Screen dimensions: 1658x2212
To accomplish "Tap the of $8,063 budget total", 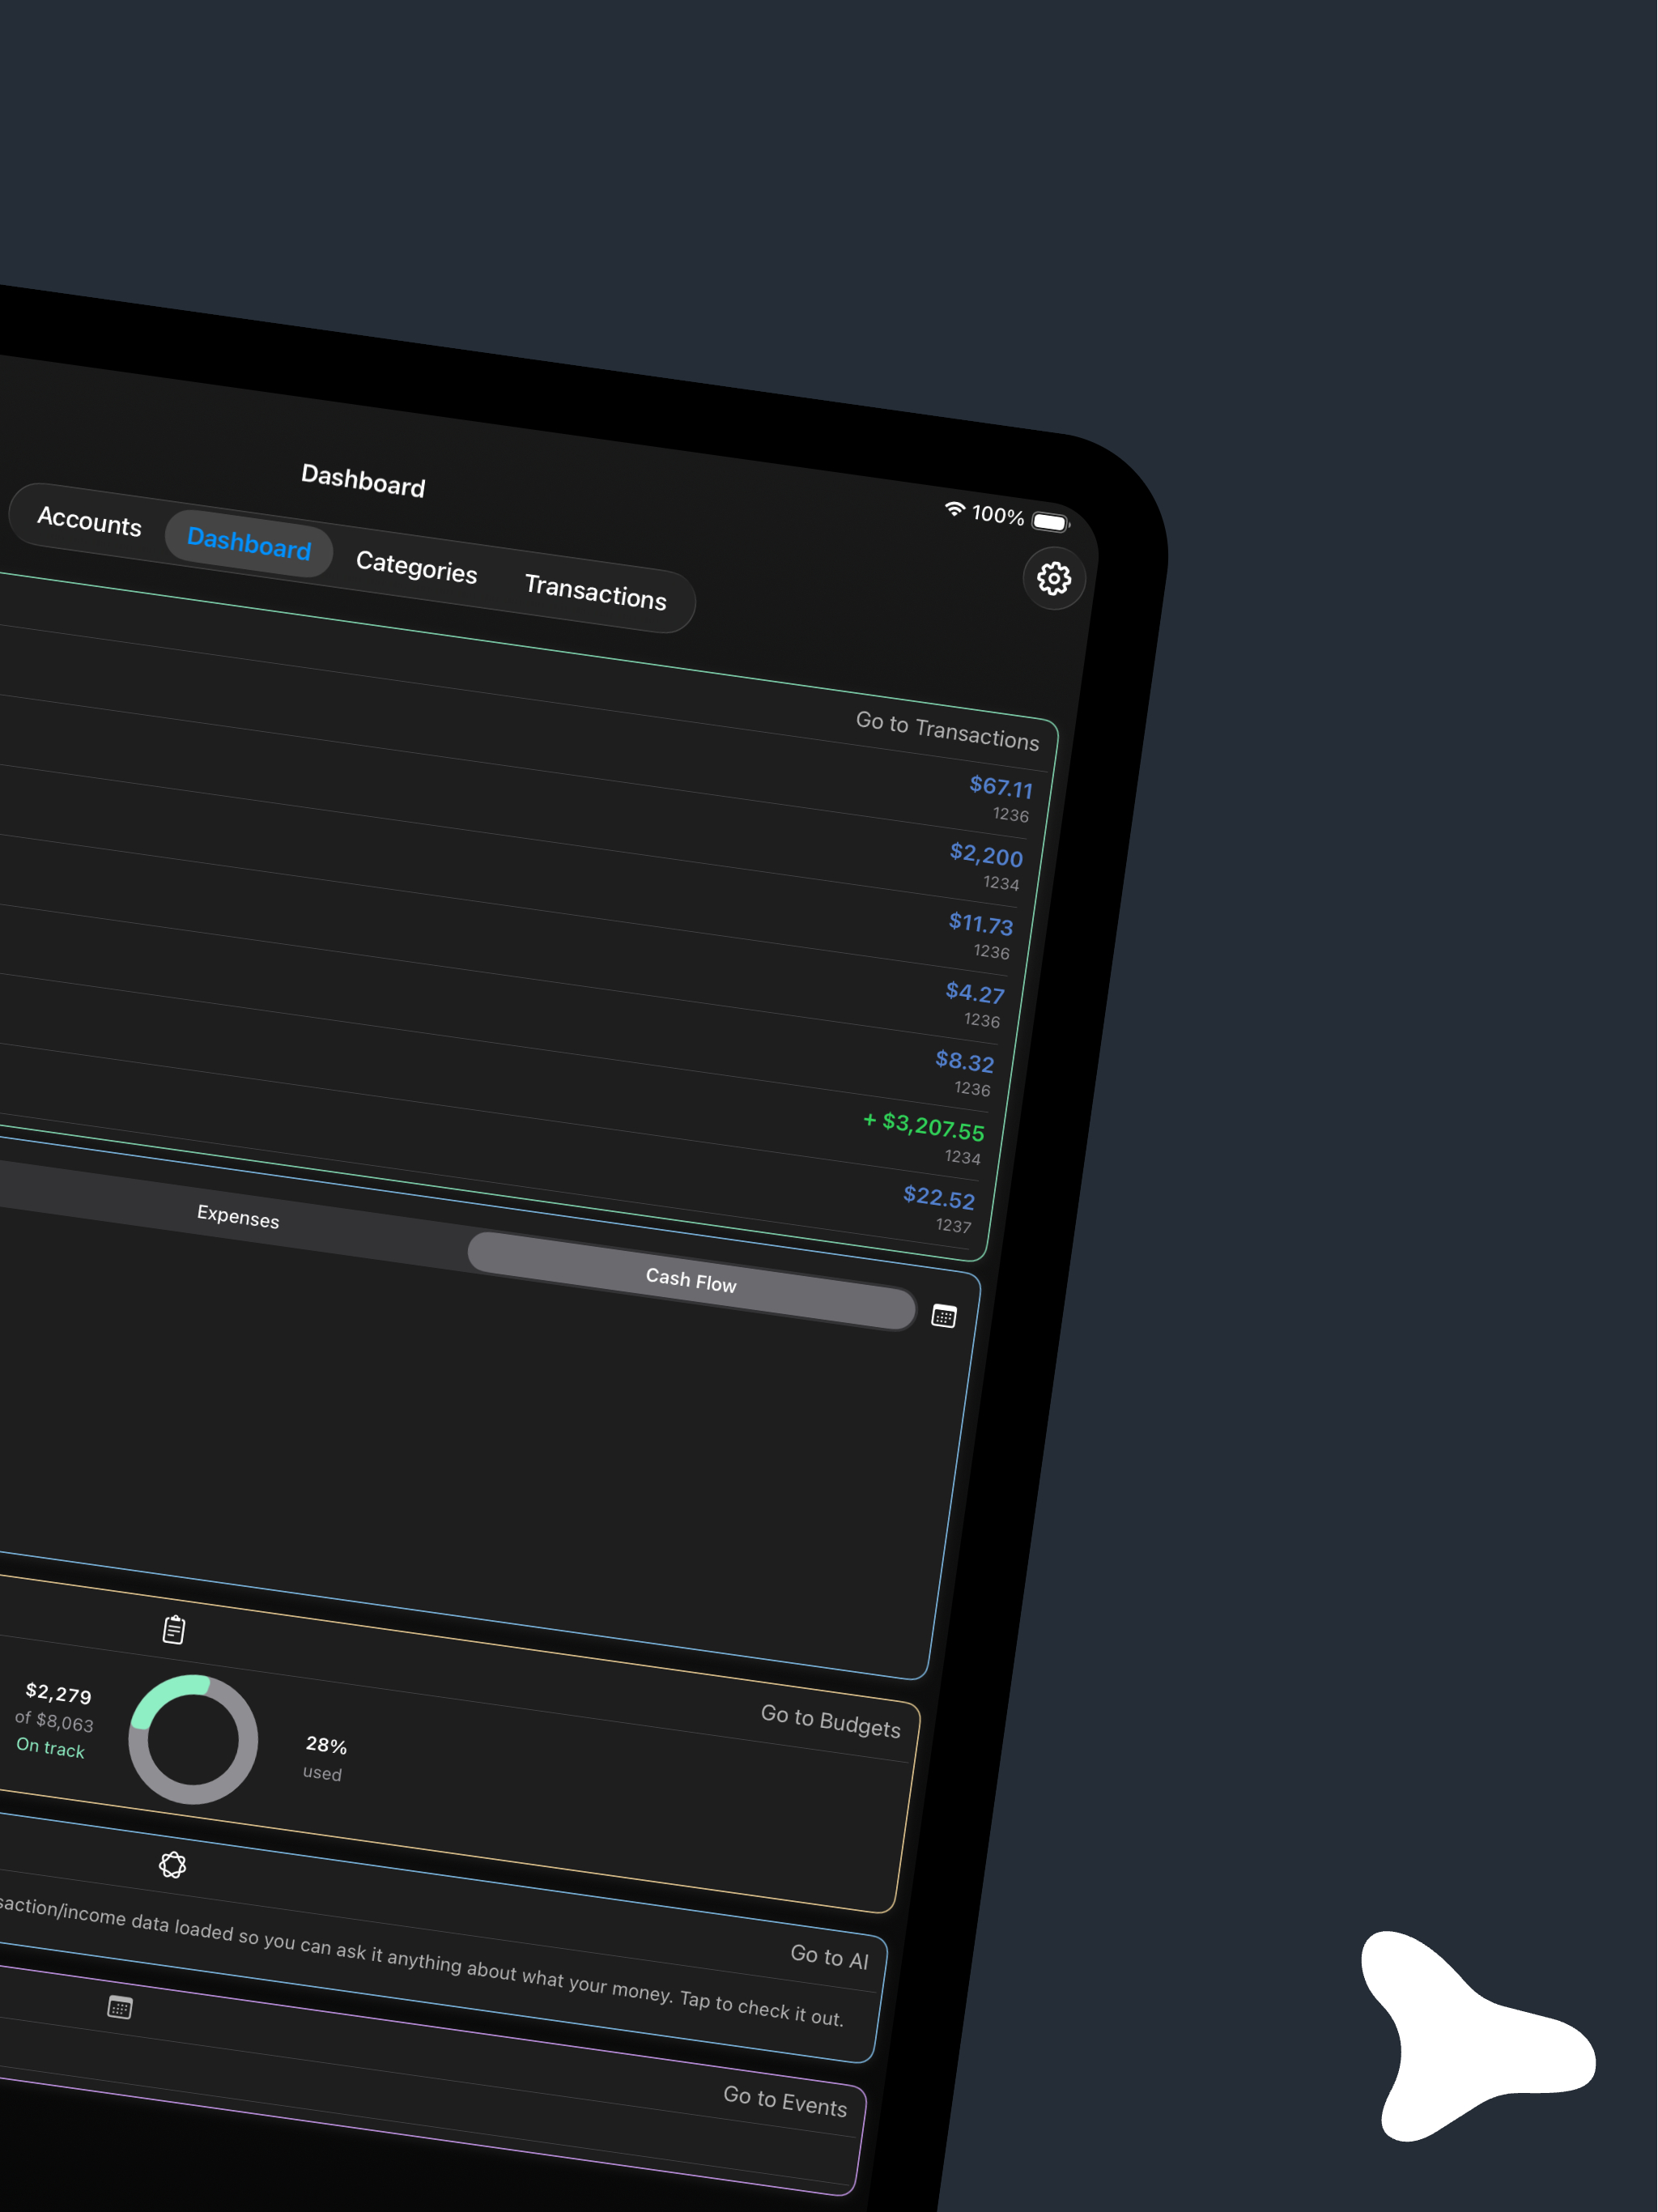I will [54, 1720].
